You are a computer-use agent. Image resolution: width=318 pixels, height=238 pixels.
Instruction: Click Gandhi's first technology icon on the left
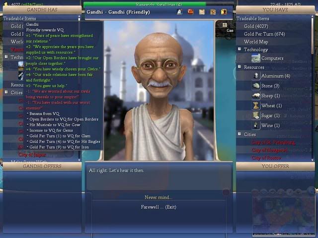(x=21, y=66)
